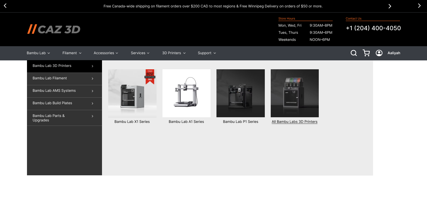427x212 pixels.
Task: Open Bambu Lab X1 Series thumbnail image
Action: click(x=132, y=93)
